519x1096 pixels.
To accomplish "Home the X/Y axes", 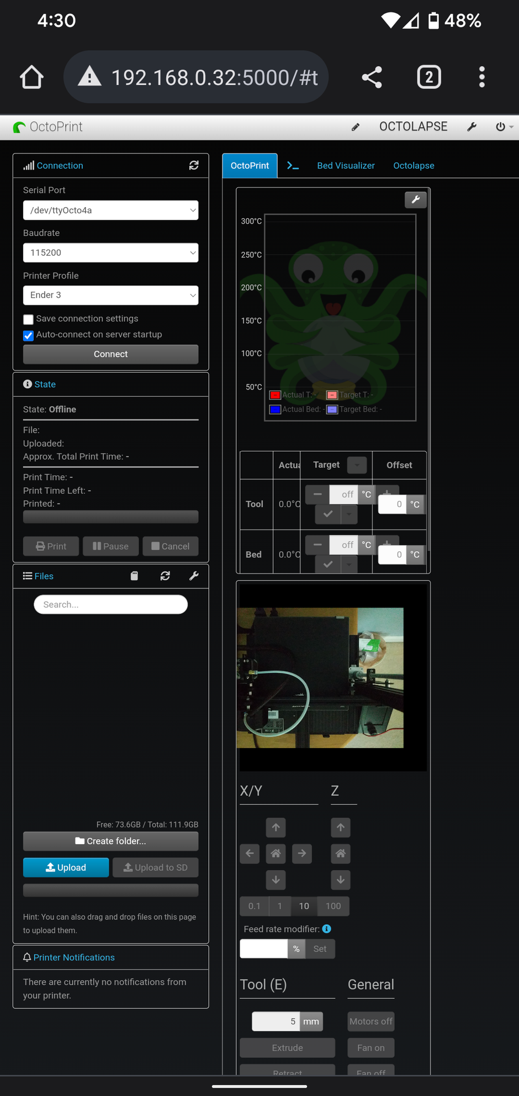I will click(276, 853).
